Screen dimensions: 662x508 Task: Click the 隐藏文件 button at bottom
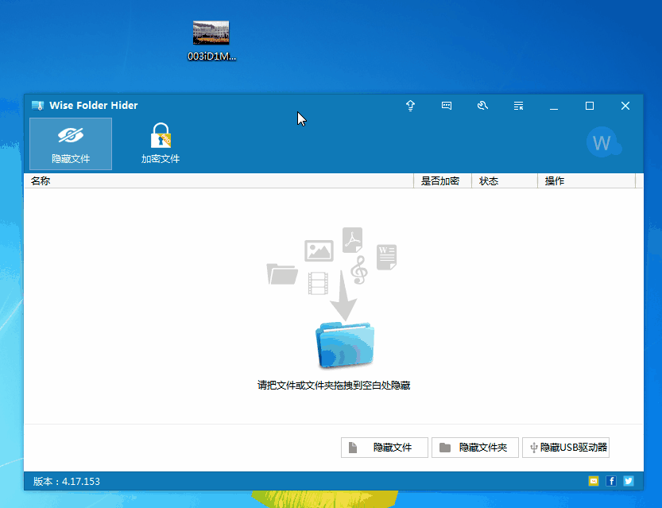(384, 448)
